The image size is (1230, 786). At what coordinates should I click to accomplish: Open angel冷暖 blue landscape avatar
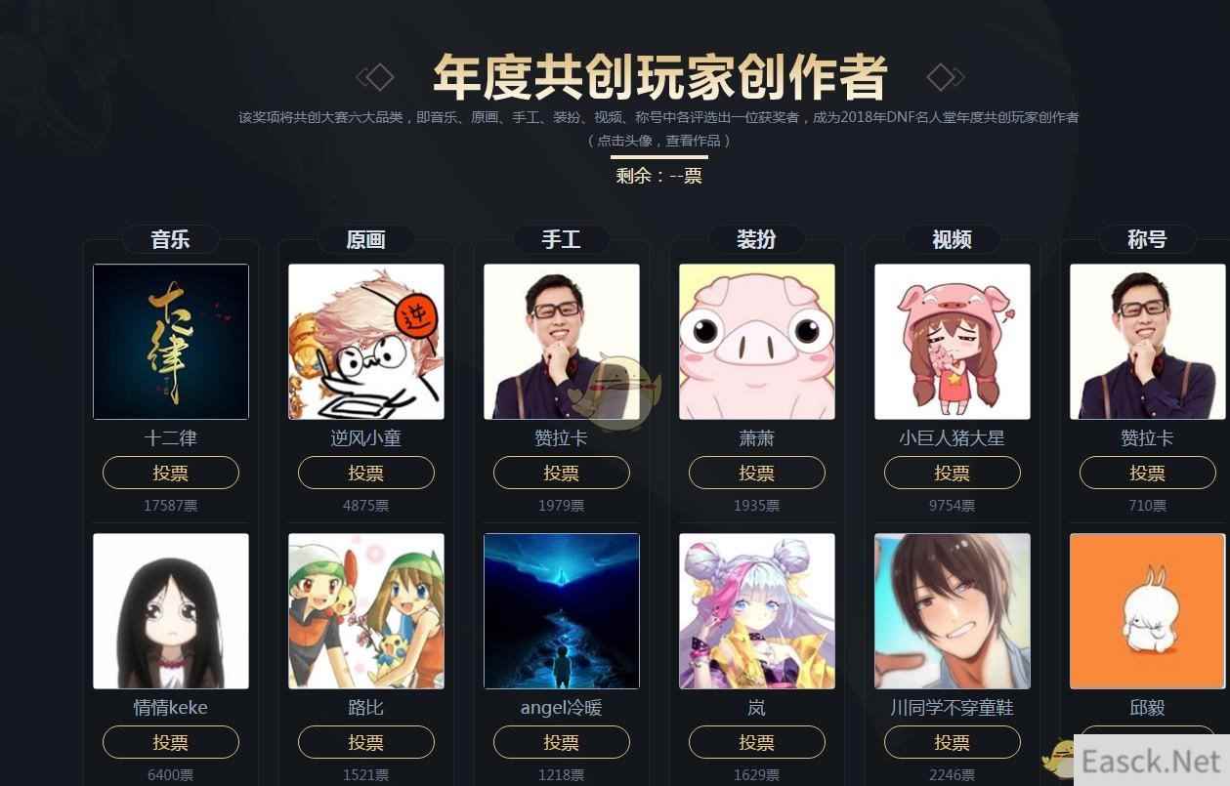(562, 611)
